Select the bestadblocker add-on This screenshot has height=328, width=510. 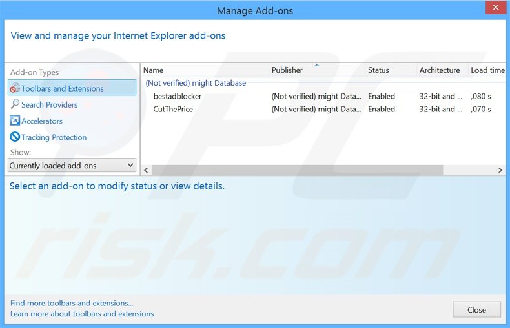coord(178,96)
